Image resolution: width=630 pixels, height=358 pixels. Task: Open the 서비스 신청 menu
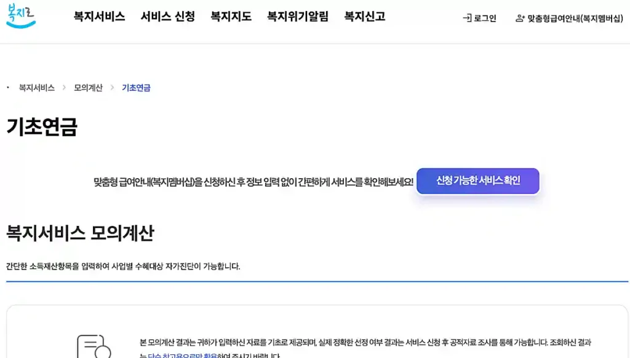(x=169, y=17)
